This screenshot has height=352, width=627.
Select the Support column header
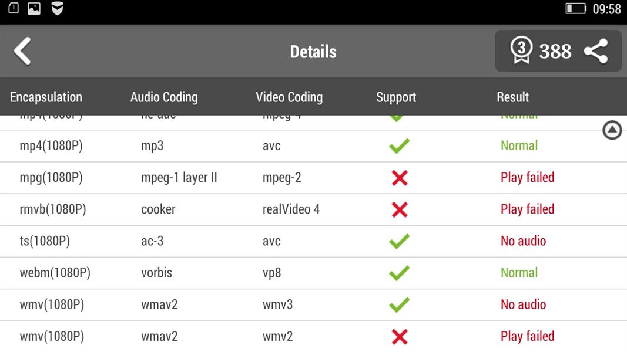pos(396,97)
